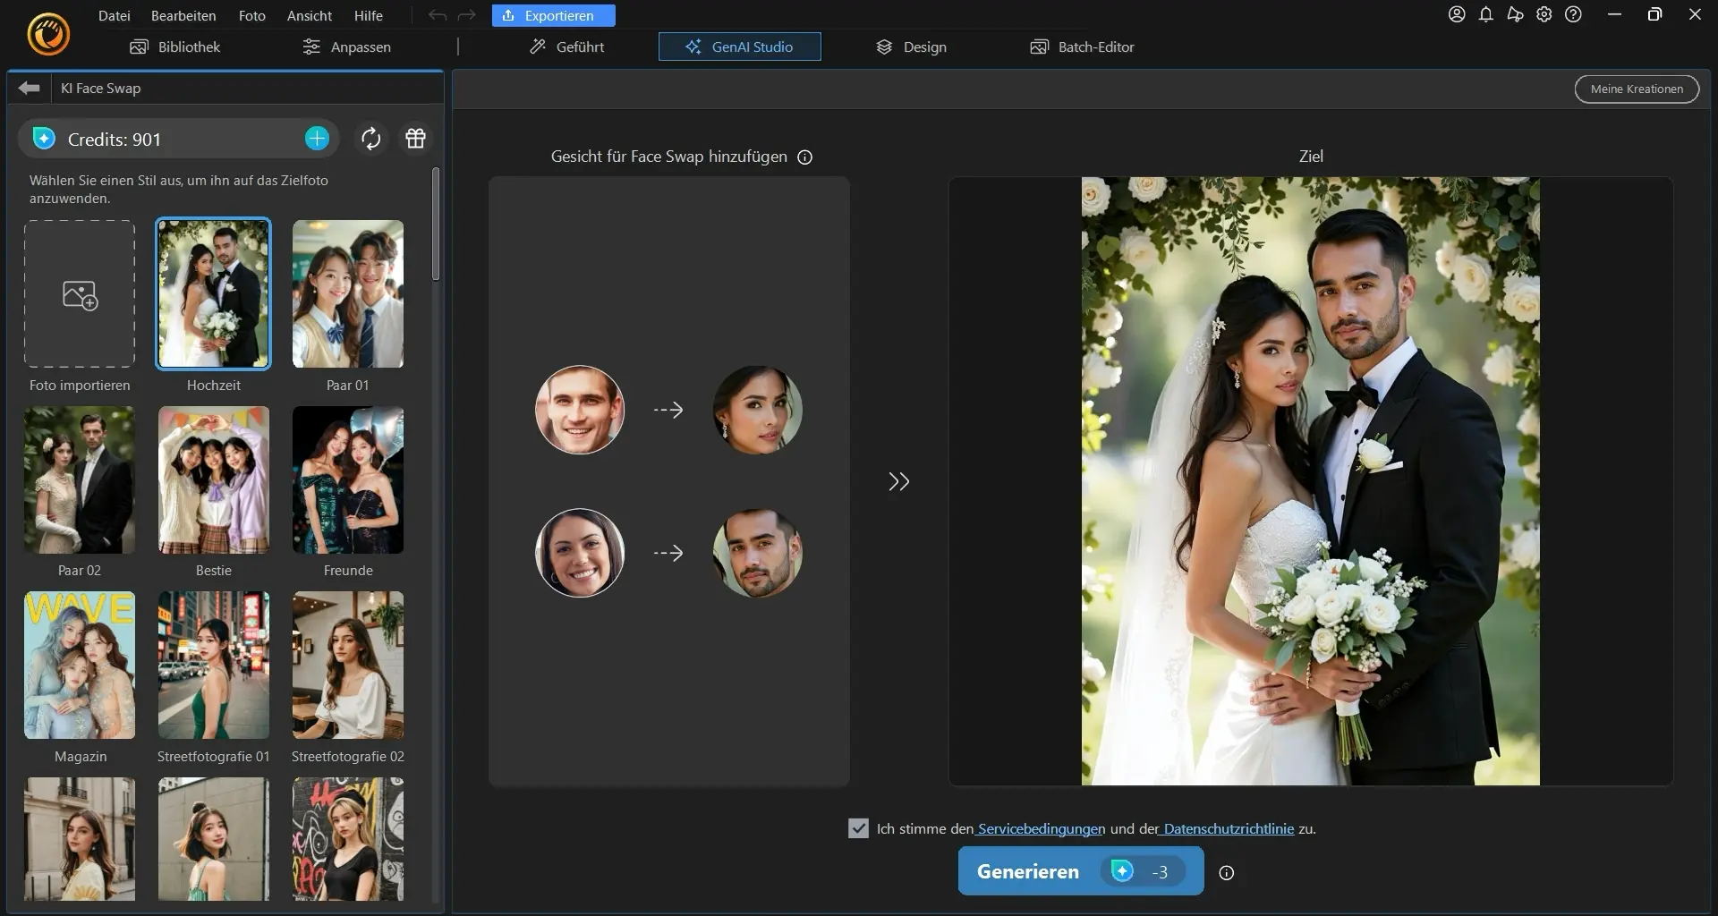
Task: Click the credits star icon
Action: (x=44, y=139)
